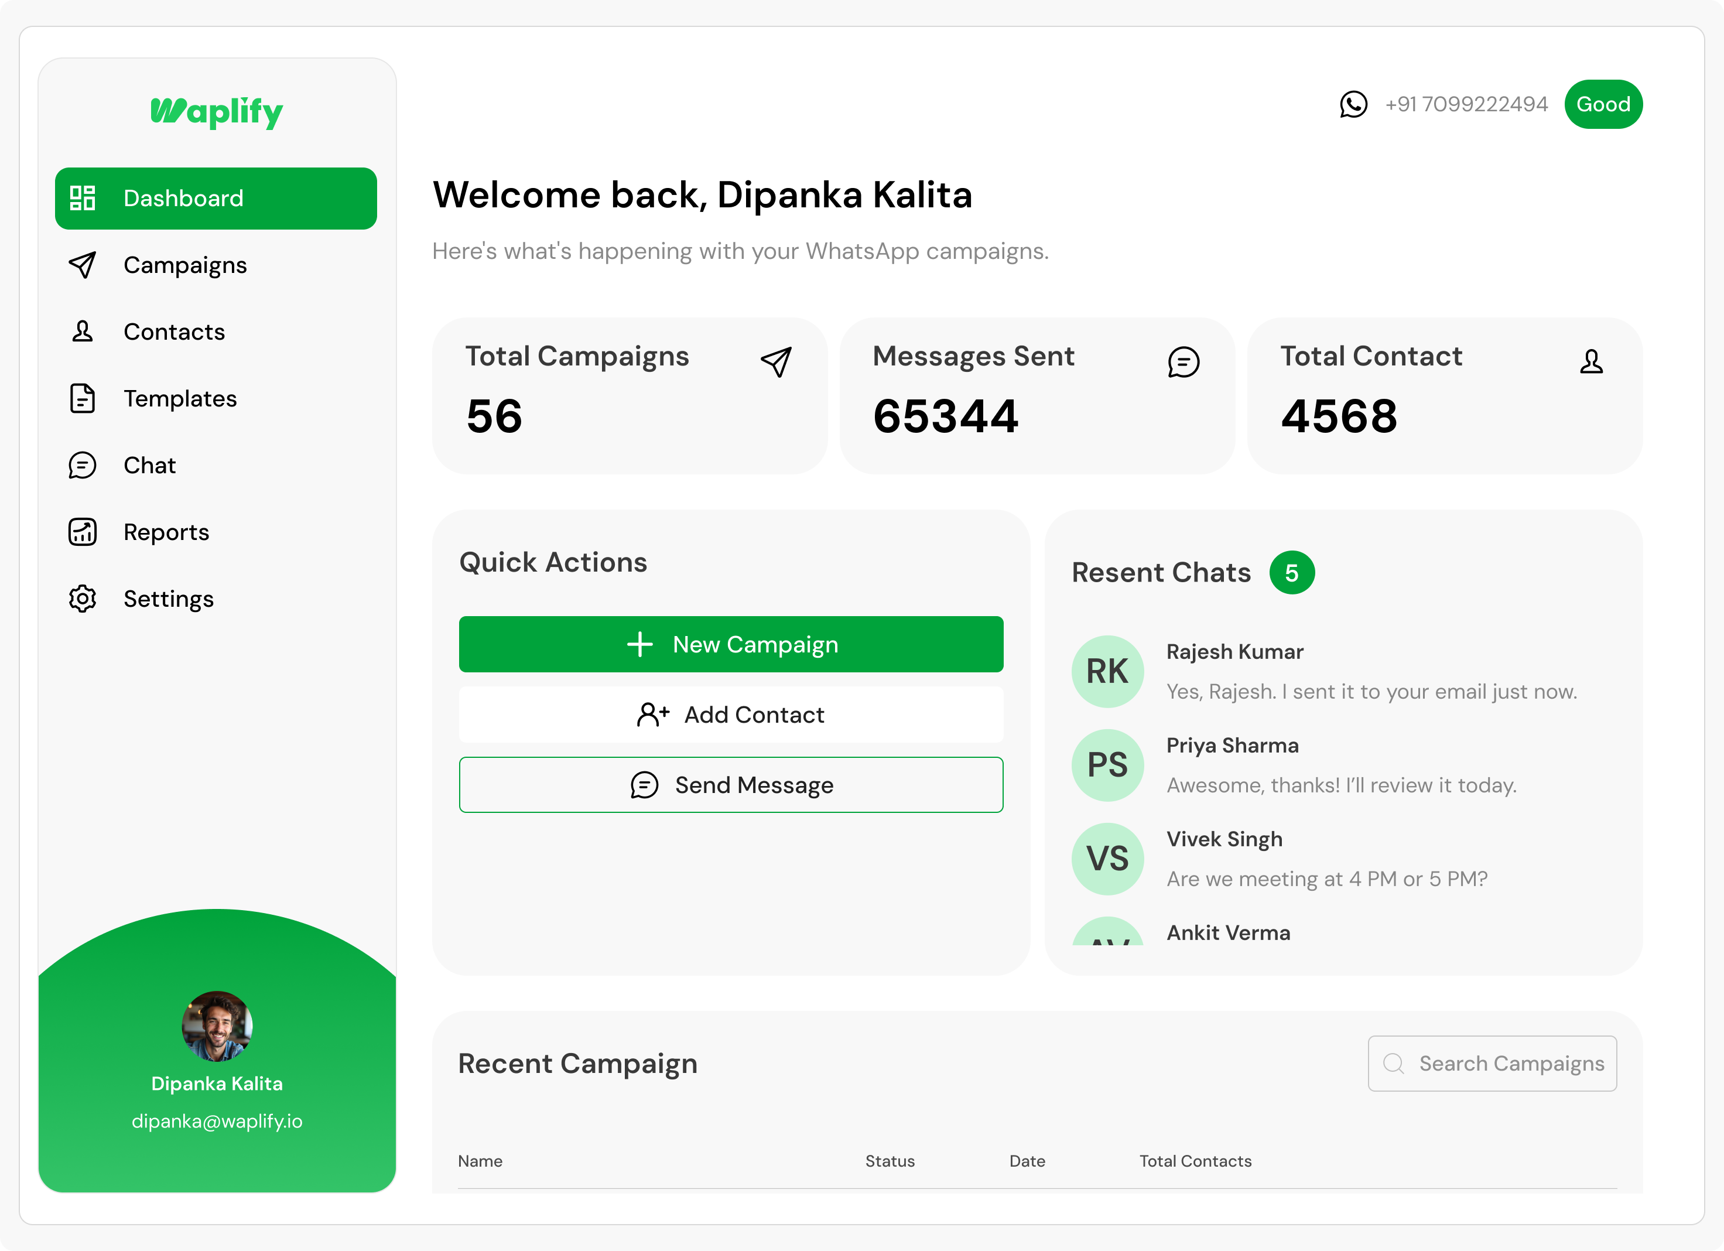This screenshot has height=1251, width=1724.
Task: Select the Contacts icon in the sidebar
Action: (81, 331)
